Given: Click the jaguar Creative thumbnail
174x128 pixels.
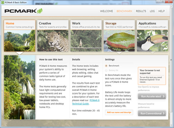Looking at the screenshot, I should point(53,41).
